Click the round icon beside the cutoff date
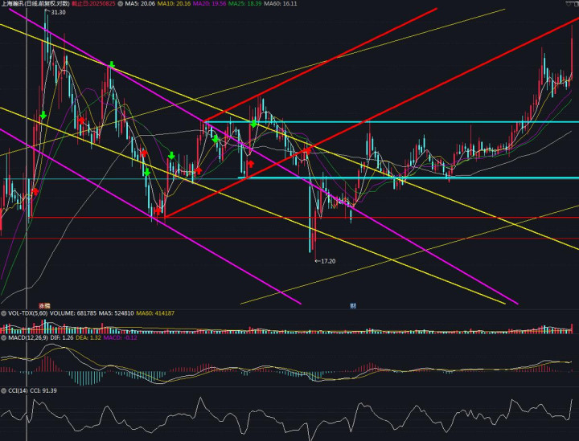 [120, 4]
